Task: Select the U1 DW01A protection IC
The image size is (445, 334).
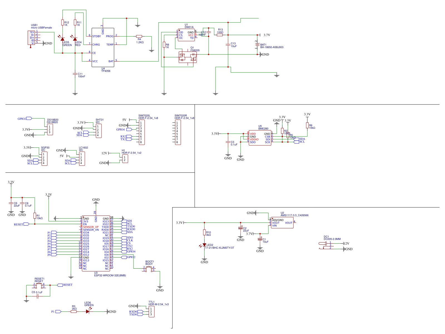Action: coord(186,35)
